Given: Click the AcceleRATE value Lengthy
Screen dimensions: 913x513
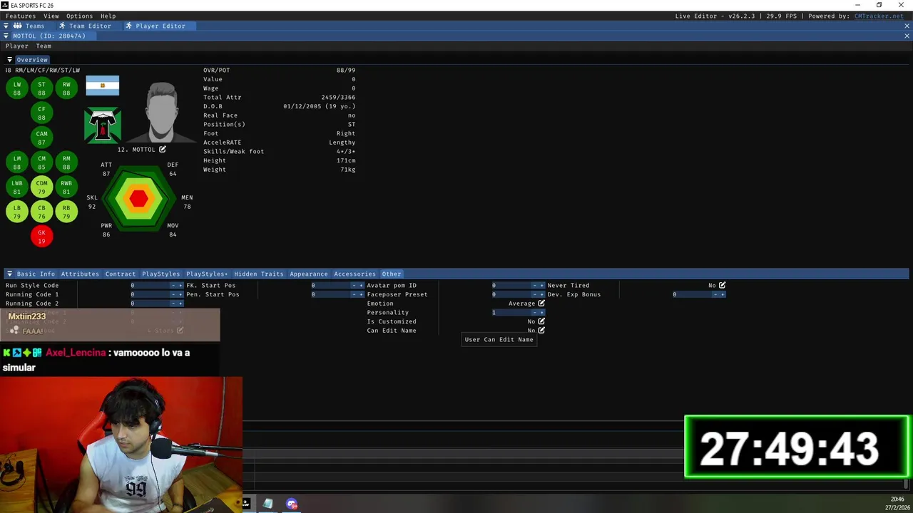Looking at the screenshot, I should pyautogui.click(x=342, y=142).
